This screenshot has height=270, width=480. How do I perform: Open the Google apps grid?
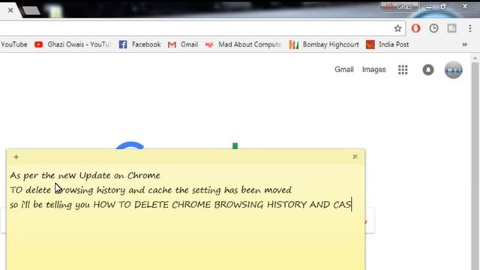[403, 70]
